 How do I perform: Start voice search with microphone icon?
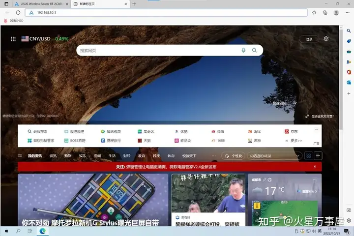click(243, 50)
